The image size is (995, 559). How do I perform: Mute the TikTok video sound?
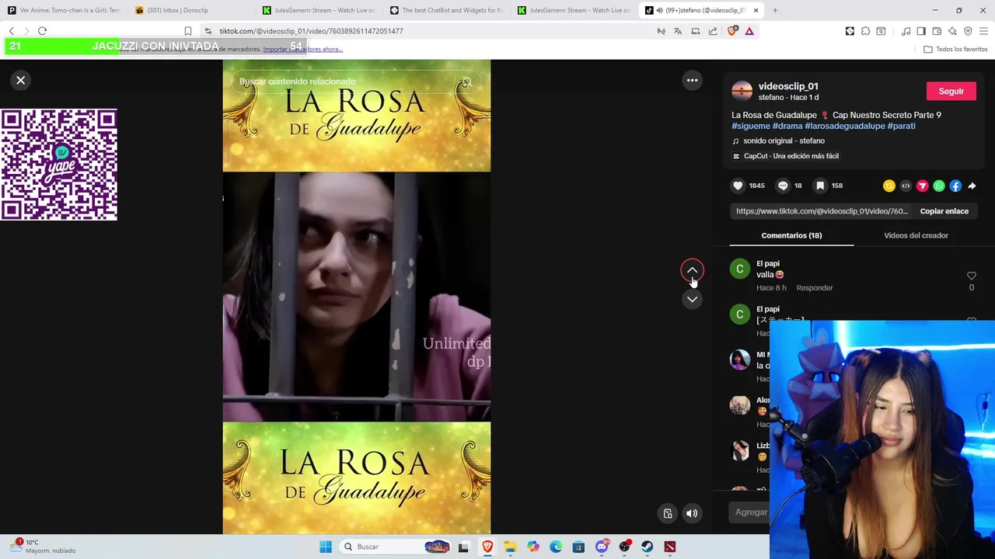point(692,513)
